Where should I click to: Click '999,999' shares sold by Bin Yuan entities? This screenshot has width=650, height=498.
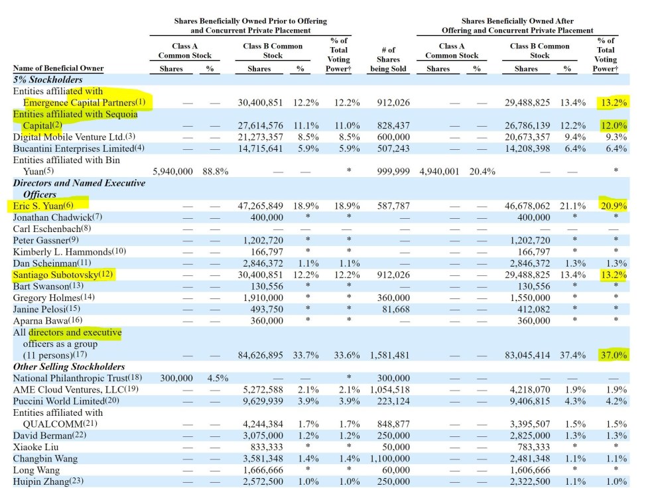point(393,172)
